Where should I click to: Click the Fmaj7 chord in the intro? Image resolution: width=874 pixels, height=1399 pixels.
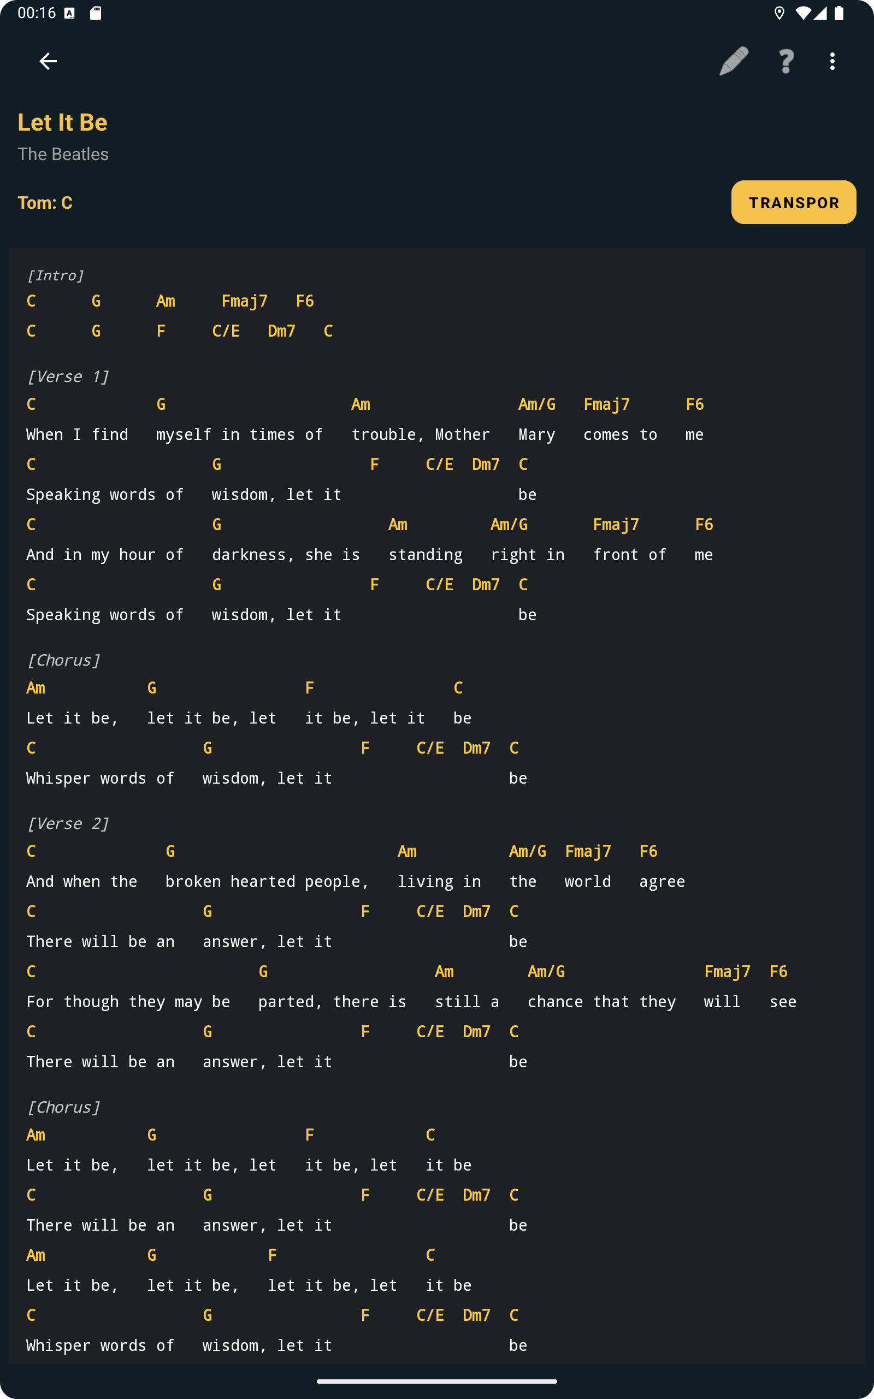tap(244, 301)
